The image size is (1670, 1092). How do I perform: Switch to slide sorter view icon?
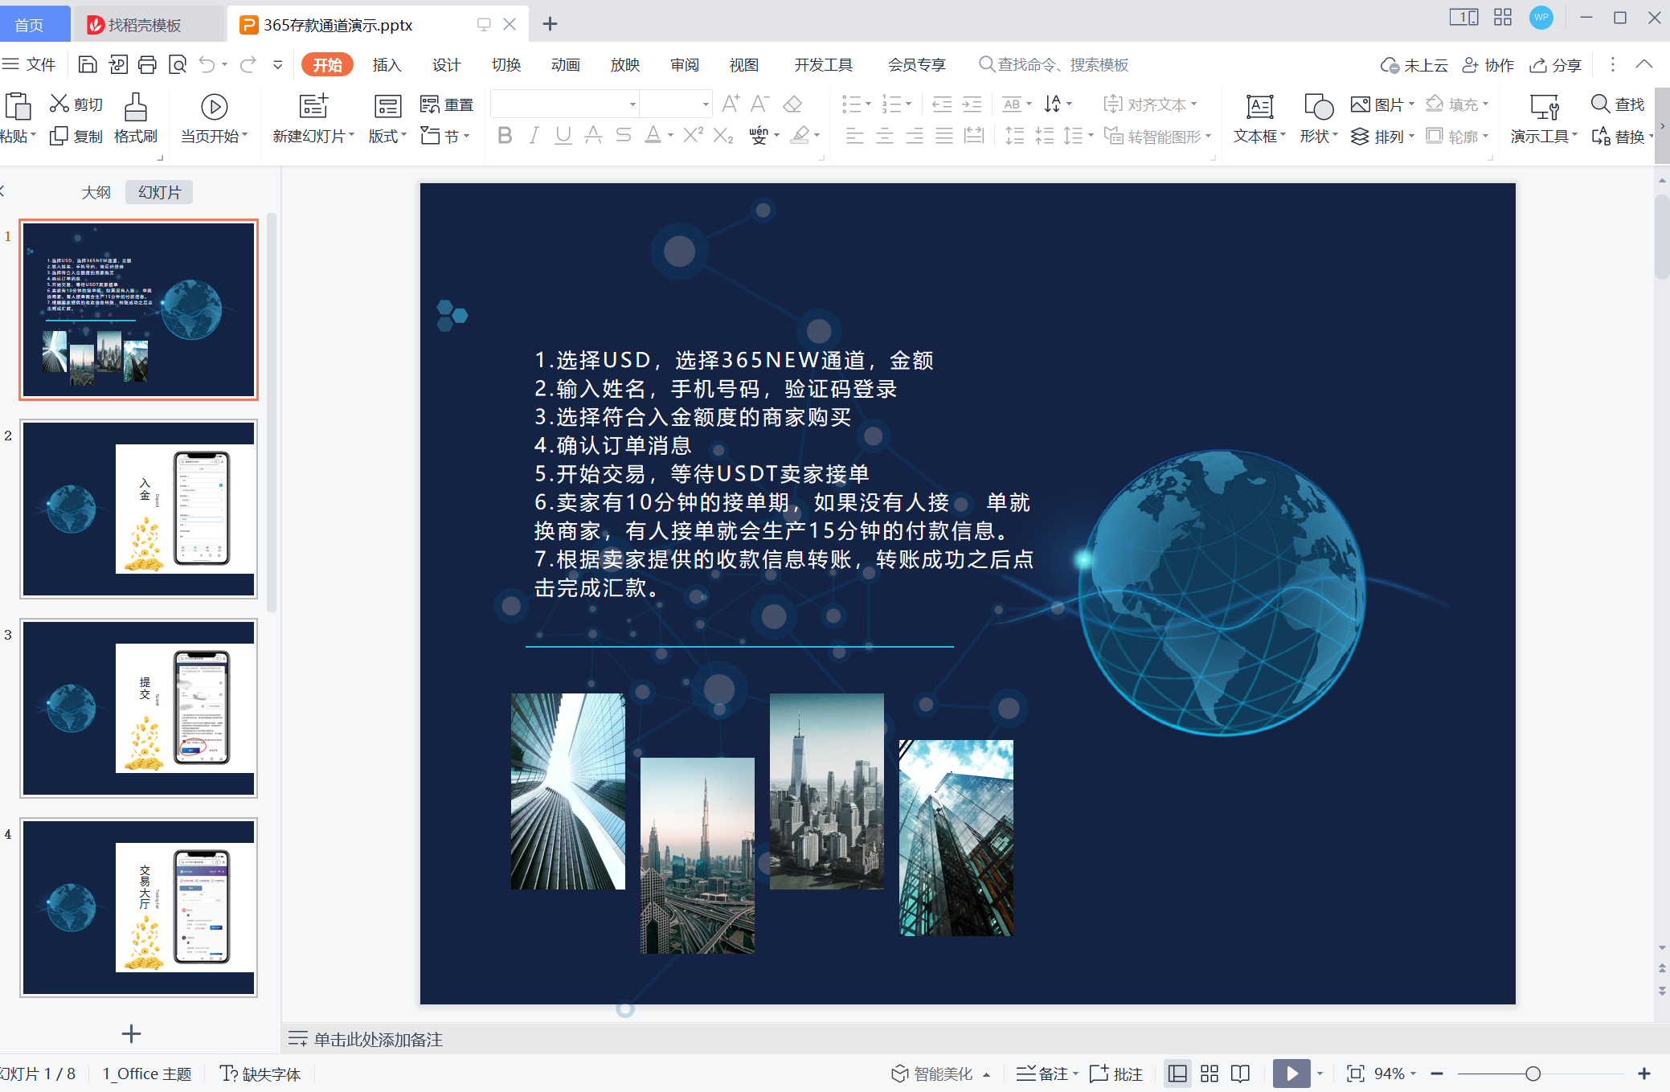click(1210, 1074)
